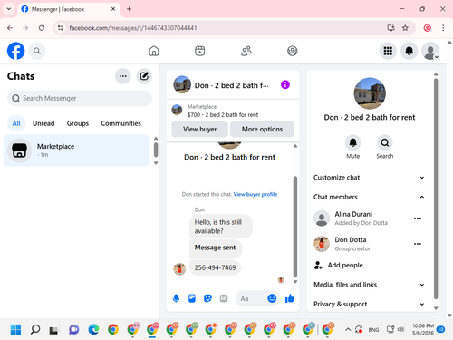Click the 'Hello, is this still available?' message
The width and height of the screenshot is (453, 340).
[221, 227]
